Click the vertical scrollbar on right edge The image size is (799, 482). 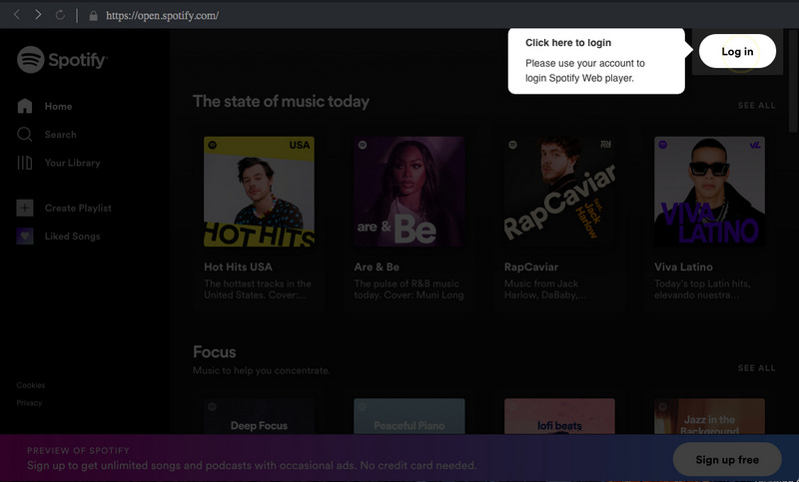click(x=793, y=82)
